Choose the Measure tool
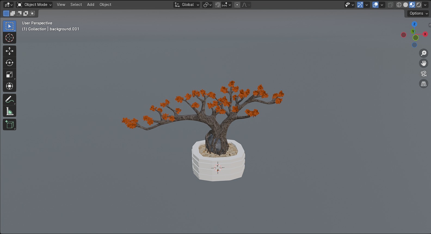 10,111
